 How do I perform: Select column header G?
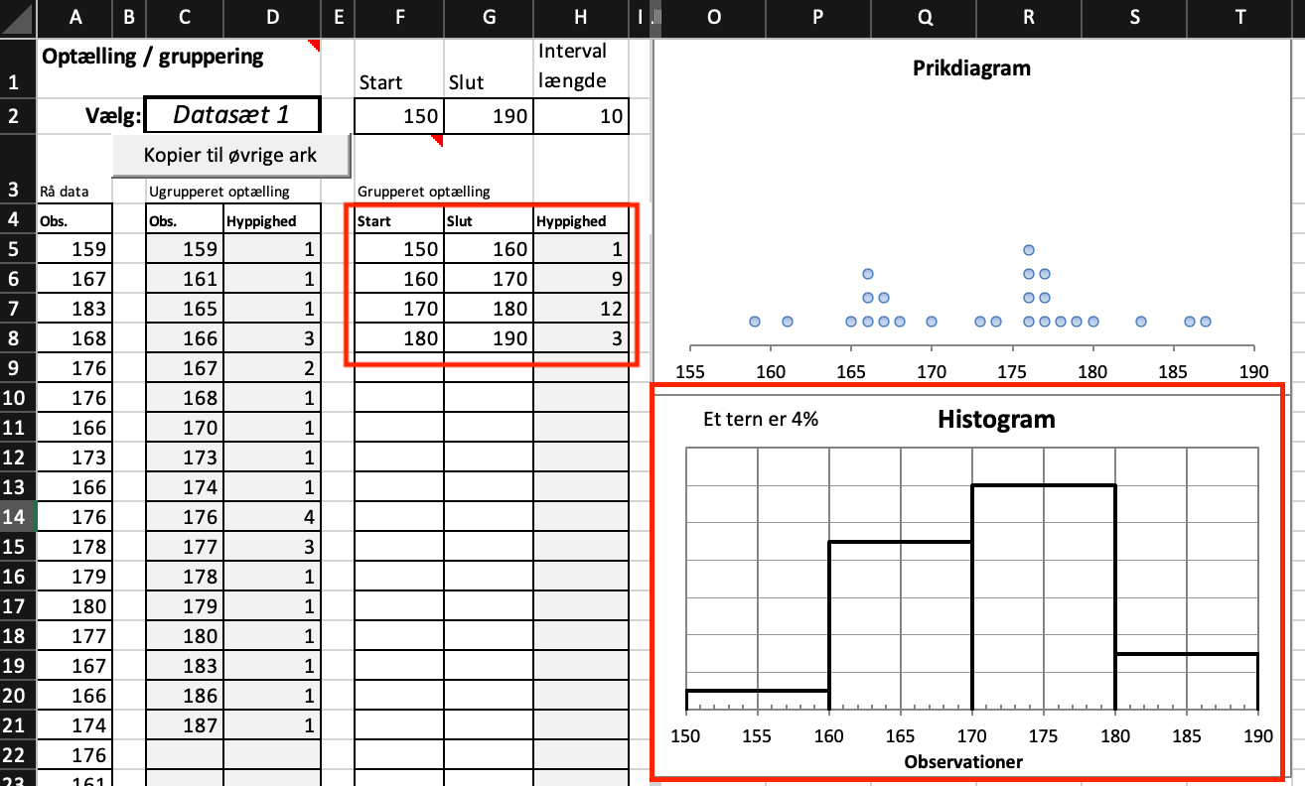[489, 17]
